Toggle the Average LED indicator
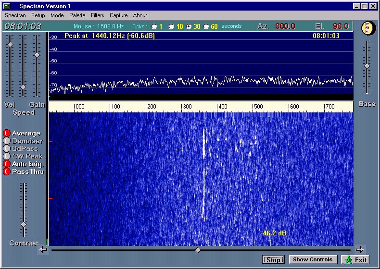Viewport: 380px width, 269px height. click(x=7, y=134)
